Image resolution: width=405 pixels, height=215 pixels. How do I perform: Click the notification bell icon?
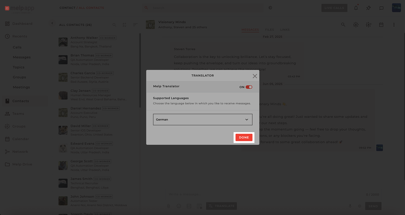[356, 8]
